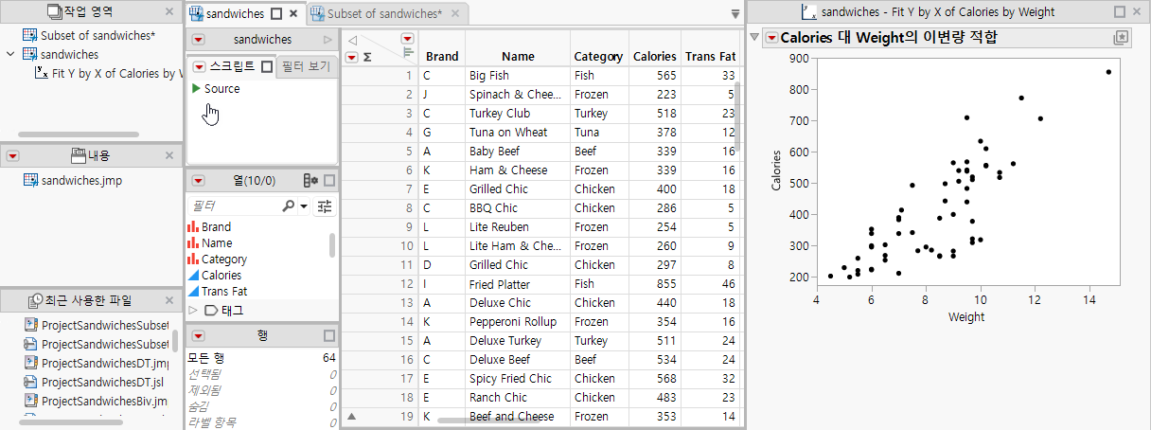
Task: Click the 작업 영역 panel header icon
Action: coord(54,11)
